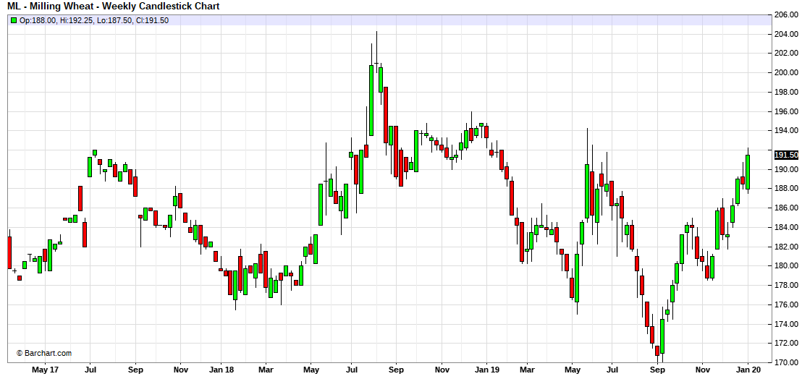Click the first red candle at the left edge

(9, 252)
